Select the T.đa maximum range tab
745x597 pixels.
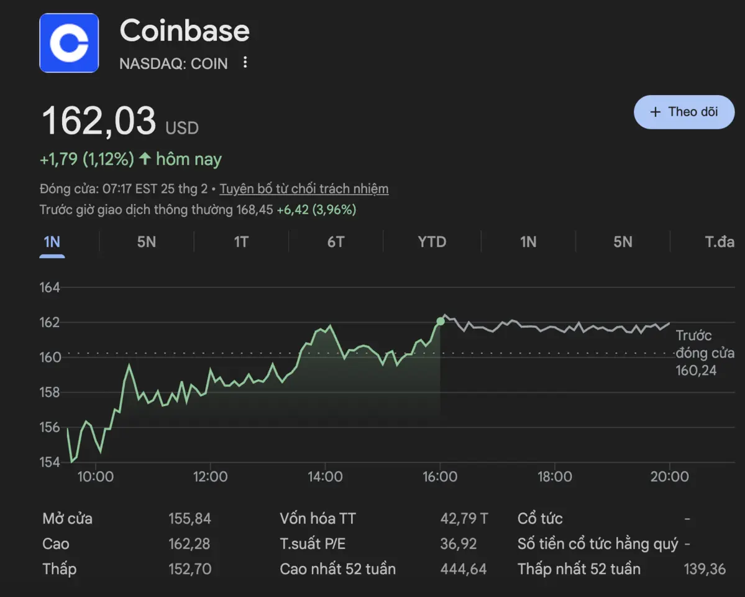[x=720, y=242]
